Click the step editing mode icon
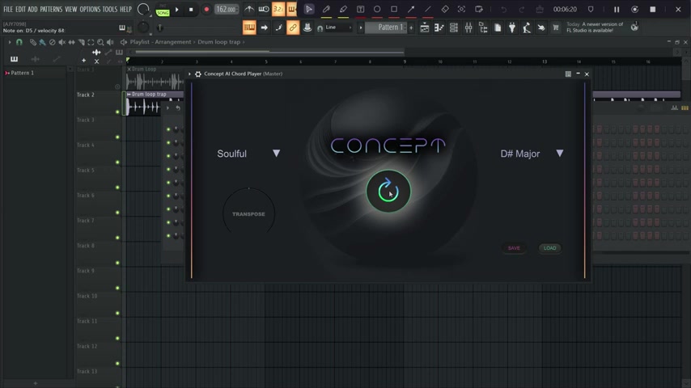 click(279, 27)
